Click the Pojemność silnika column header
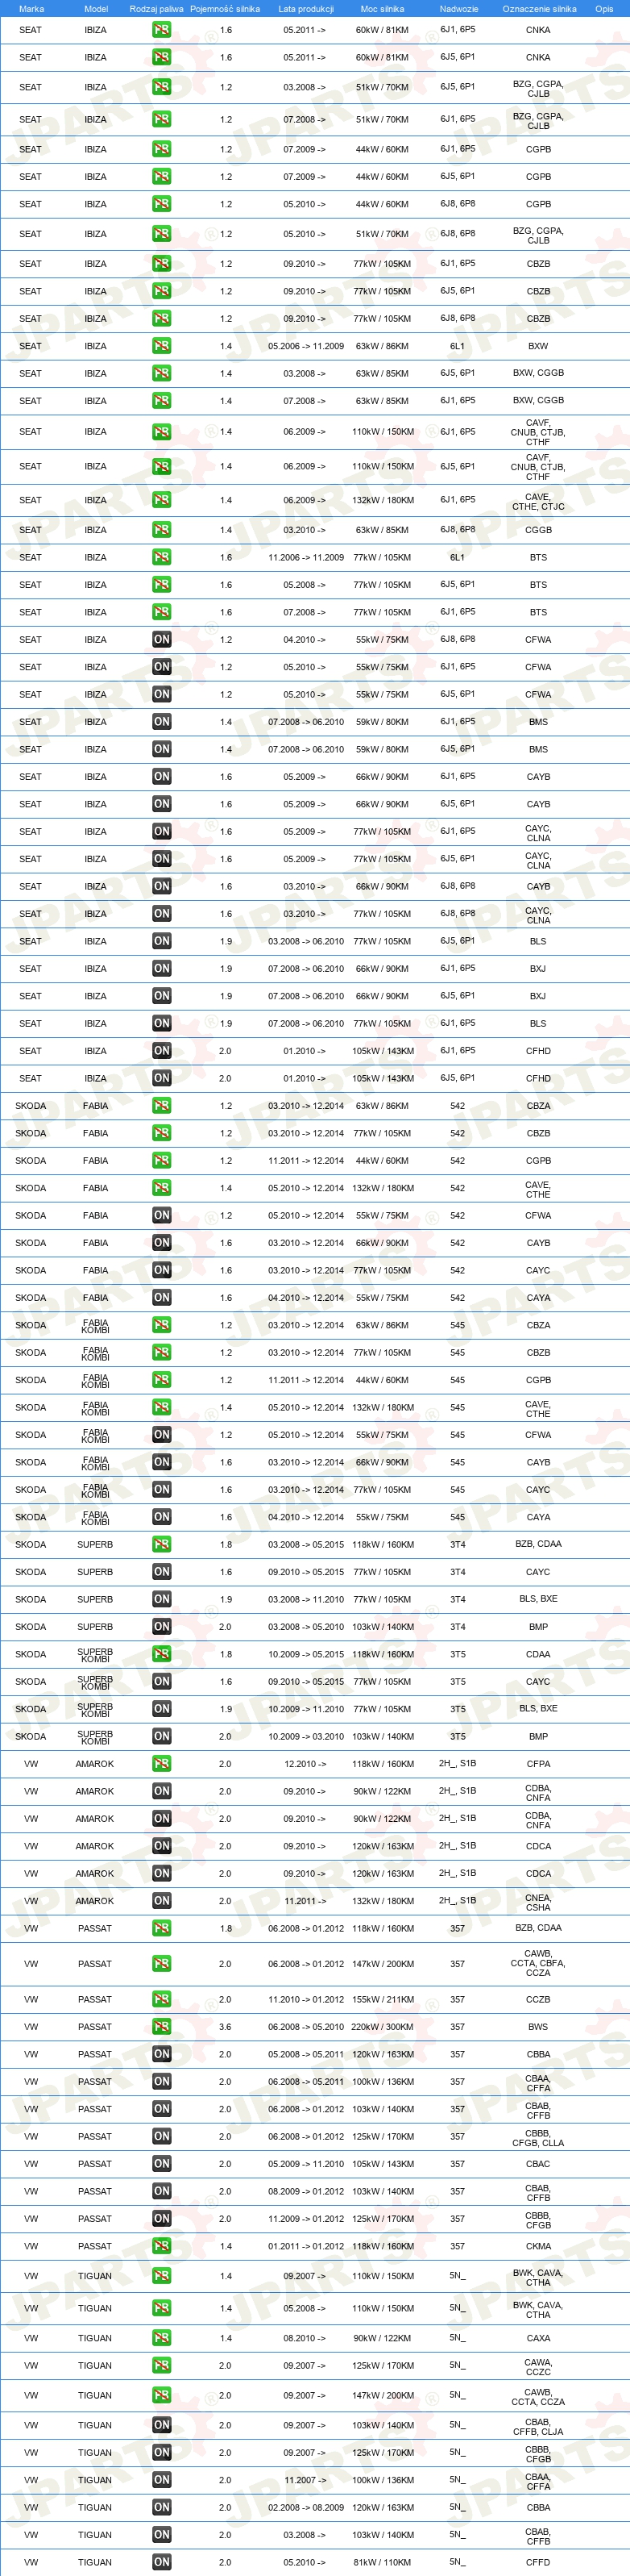This screenshot has width=630, height=2576. click(225, 9)
